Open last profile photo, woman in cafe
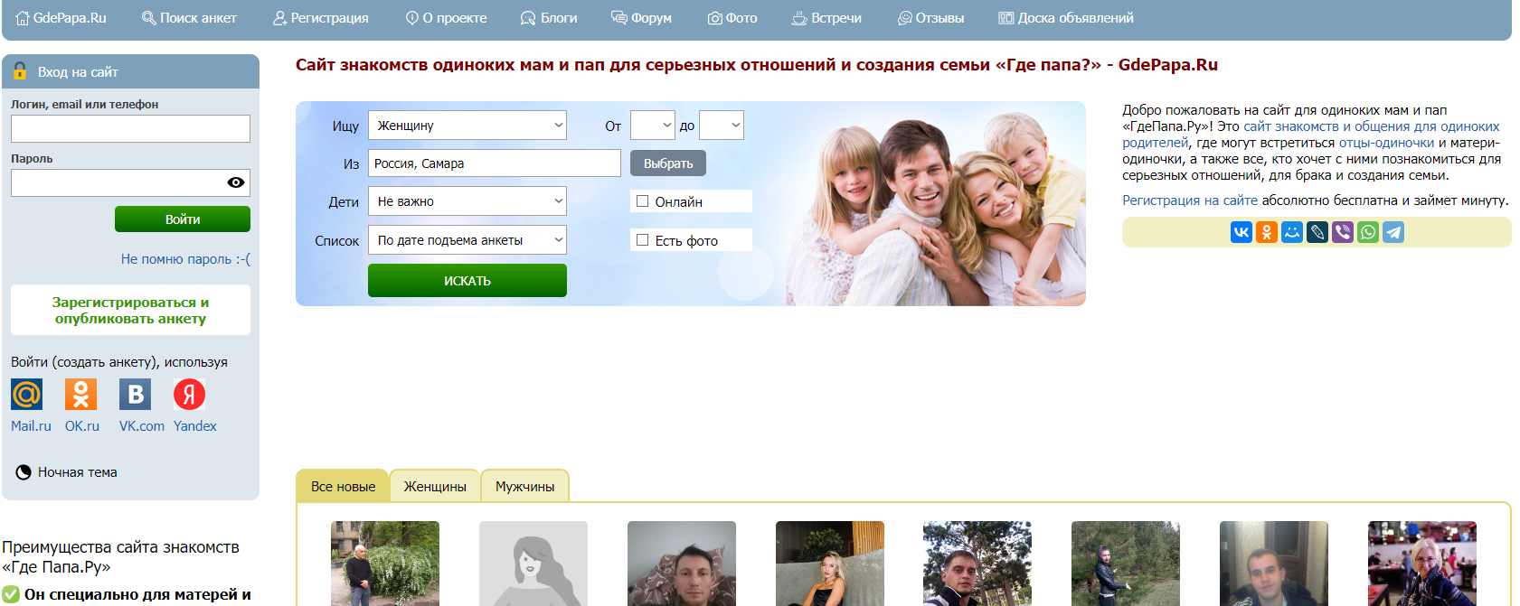The width and height of the screenshot is (1520, 606). [x=1422, y=564]
